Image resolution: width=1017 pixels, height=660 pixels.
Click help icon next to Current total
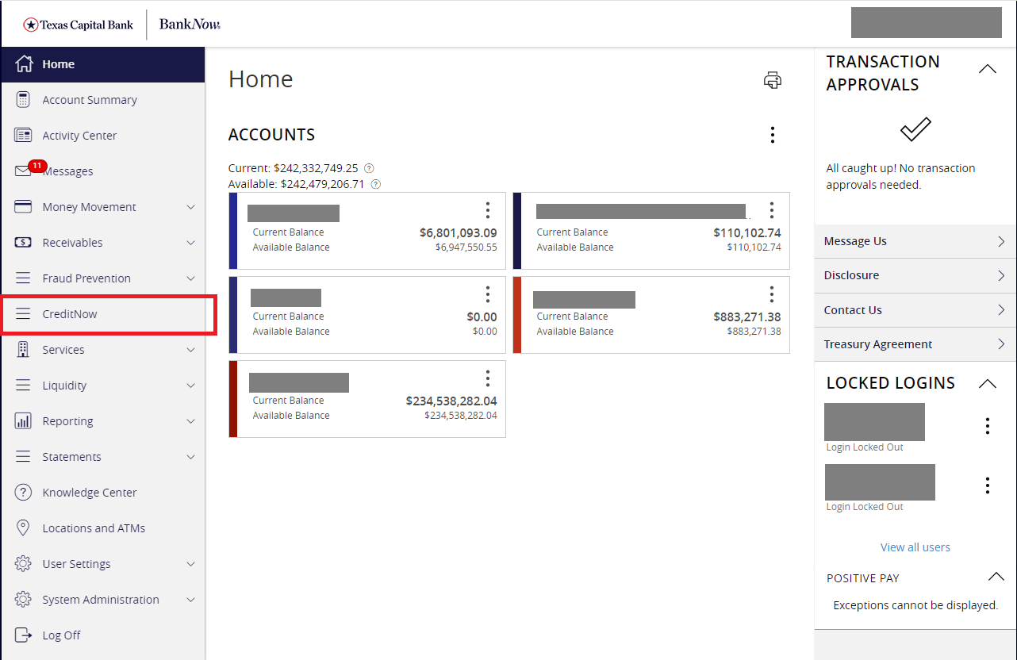[369, 168]
